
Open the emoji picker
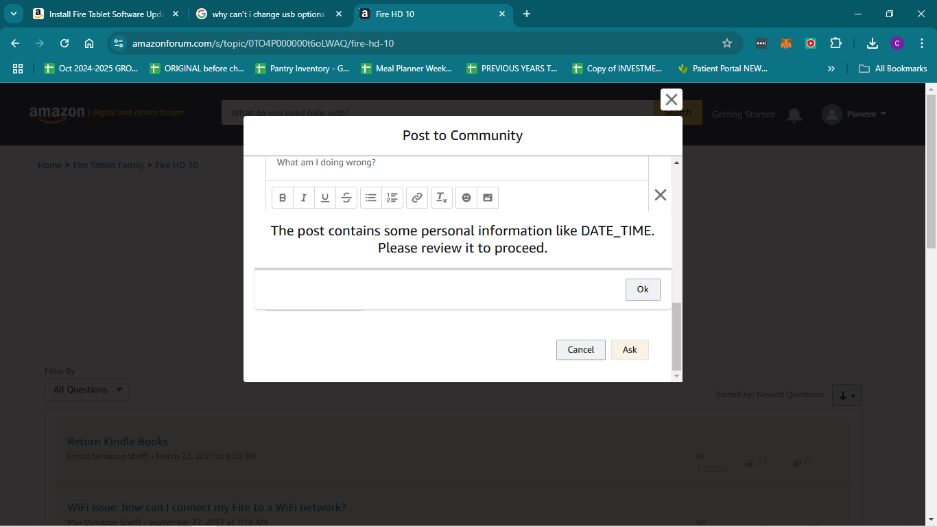[466, 198]
